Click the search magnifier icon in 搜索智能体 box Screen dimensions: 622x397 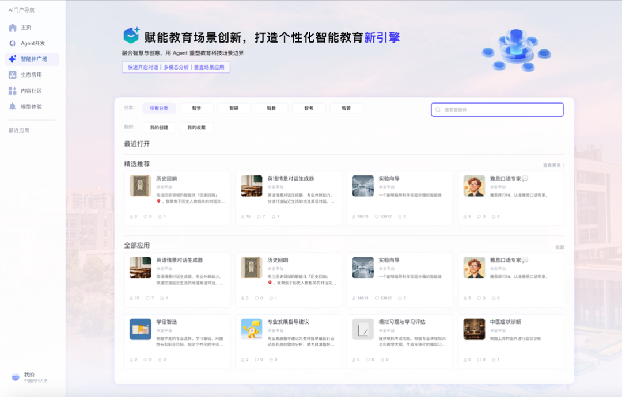click(x=438, y=110)
